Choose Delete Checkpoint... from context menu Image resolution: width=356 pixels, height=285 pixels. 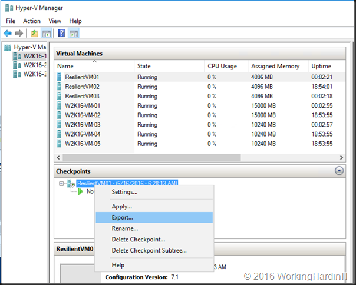coord(154,240)
